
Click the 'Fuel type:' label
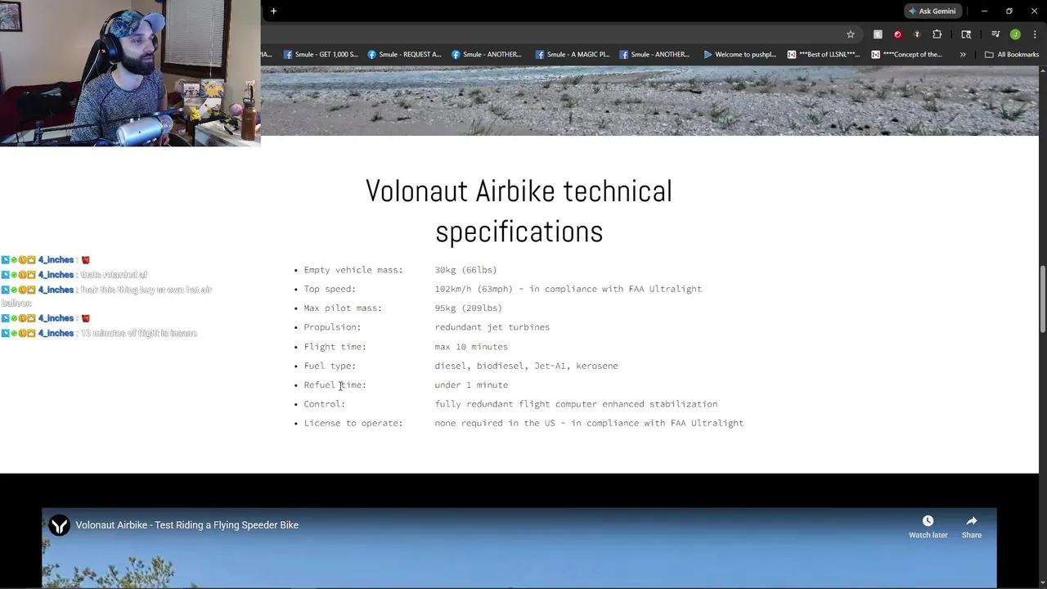tap(330, 366)
